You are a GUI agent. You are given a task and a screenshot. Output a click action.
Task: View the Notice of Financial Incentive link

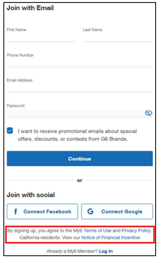(x=110, y=237)
